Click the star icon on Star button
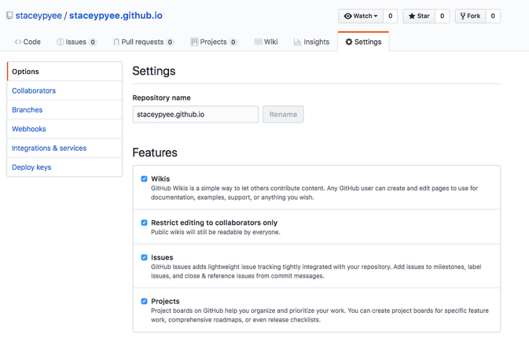This screenshot has height=338, width=529. [412, 16]
